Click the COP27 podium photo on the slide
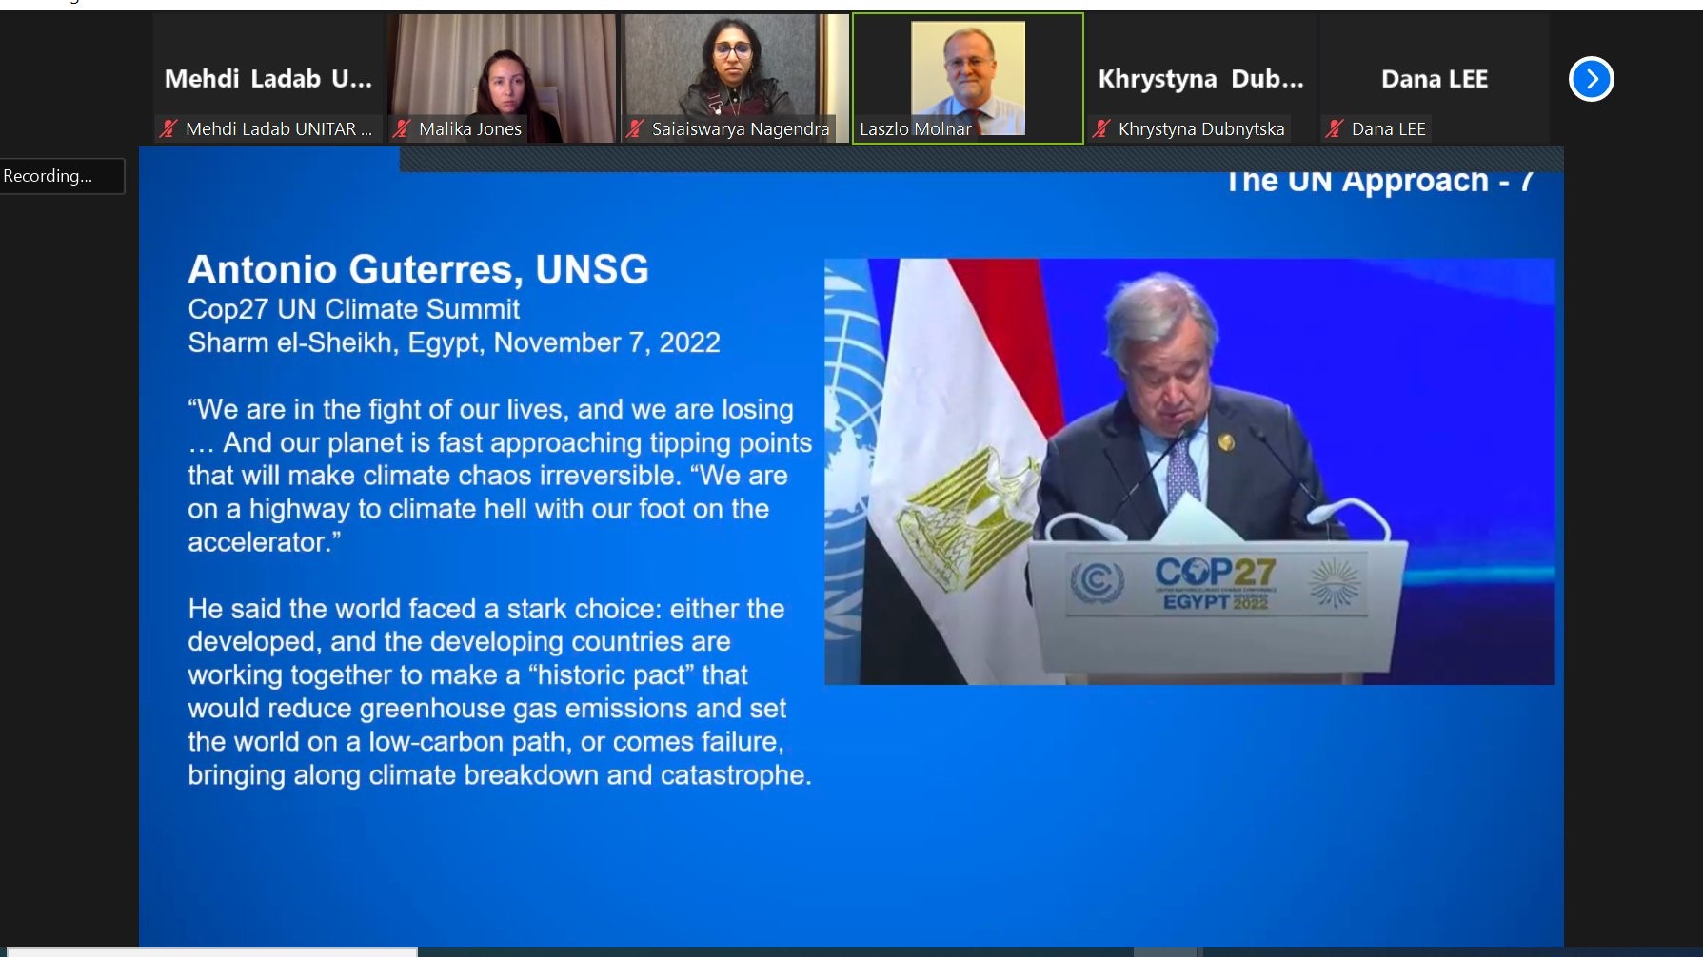 1189,471
